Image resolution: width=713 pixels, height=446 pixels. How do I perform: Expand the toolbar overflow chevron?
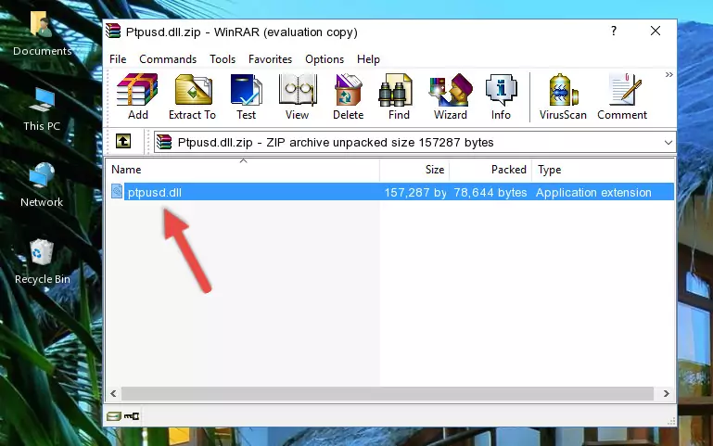668,74
